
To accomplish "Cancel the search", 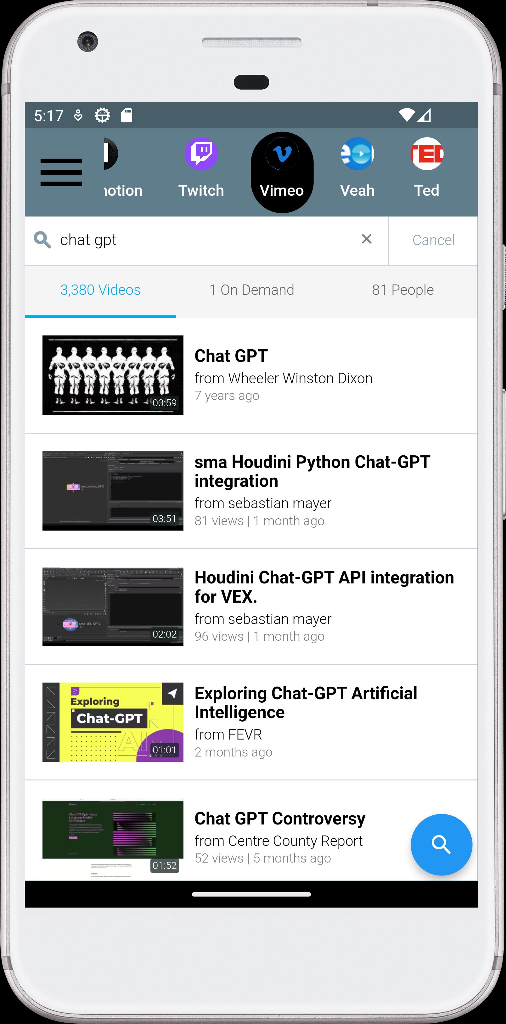I will pos(433,240).
